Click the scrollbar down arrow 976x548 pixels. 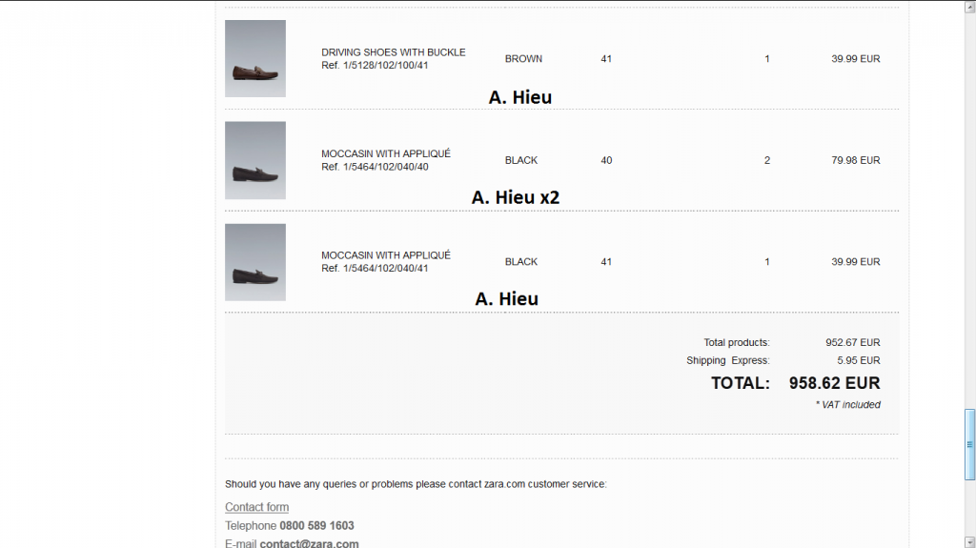tap(970, 541)
